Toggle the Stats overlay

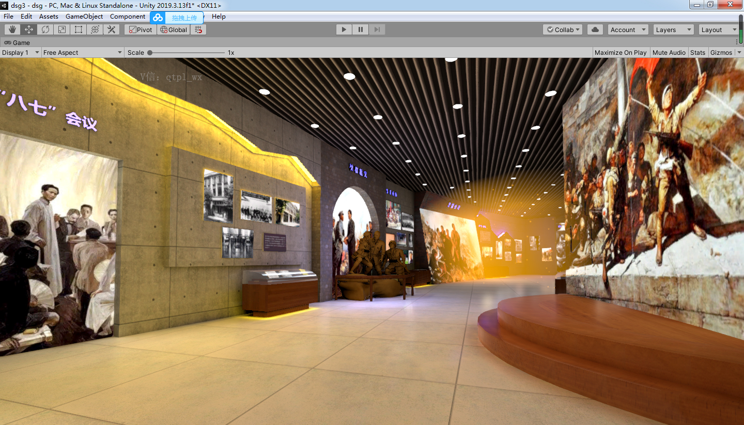click(698, 52)
